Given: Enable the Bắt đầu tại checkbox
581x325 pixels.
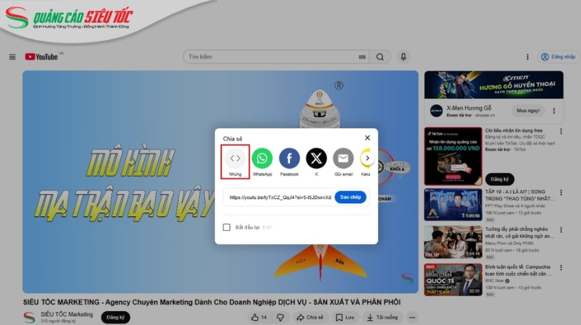Looking at the screenshot, I should tap(226, 228).
